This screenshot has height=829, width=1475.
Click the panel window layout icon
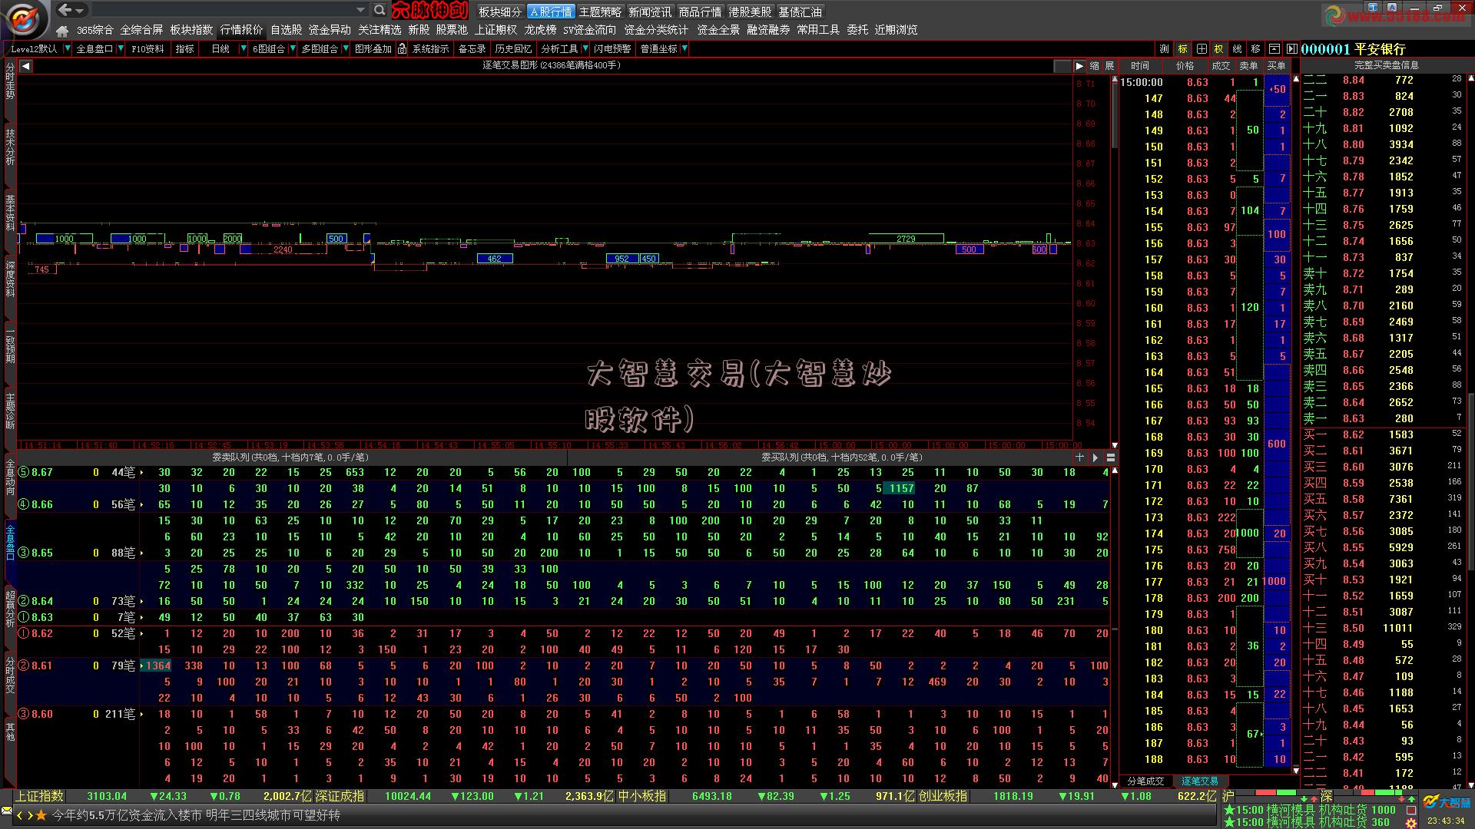click(1274, 48)
